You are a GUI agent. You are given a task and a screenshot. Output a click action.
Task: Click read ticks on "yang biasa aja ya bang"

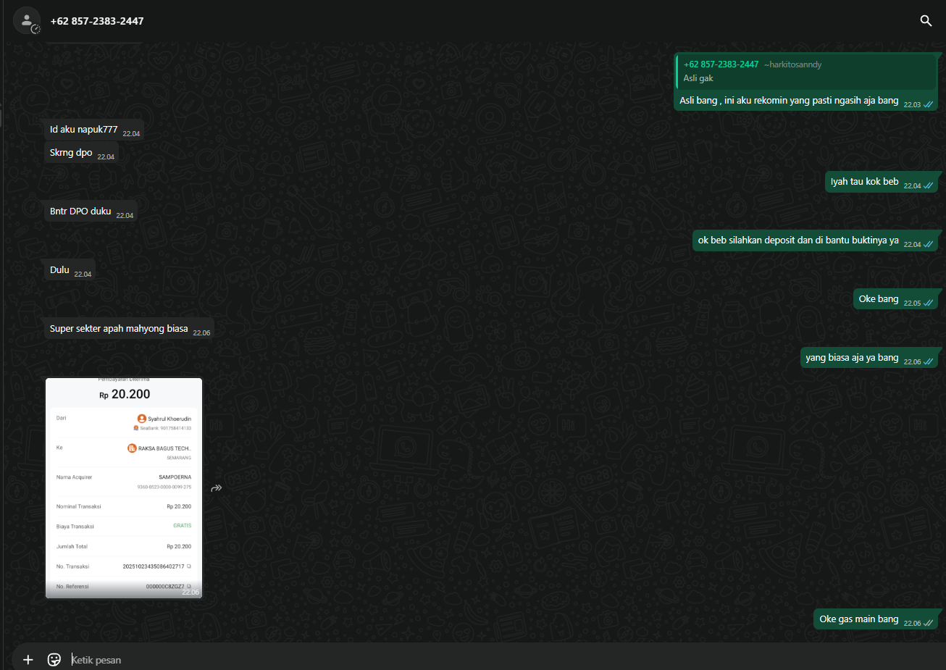click(x=928, y=361)
